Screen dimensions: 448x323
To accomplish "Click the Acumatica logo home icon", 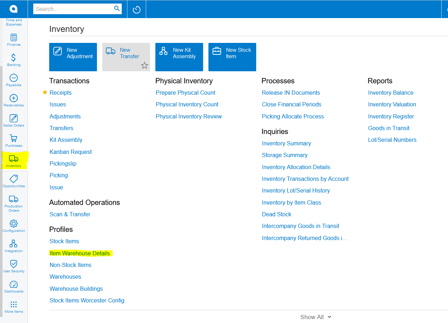I will point(13,9).
